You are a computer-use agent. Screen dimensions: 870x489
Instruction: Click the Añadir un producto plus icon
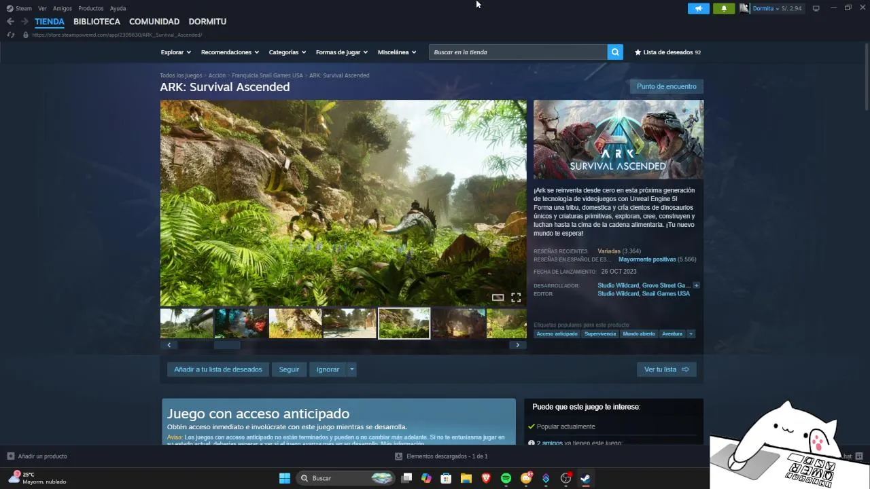(x=10, y=456)
